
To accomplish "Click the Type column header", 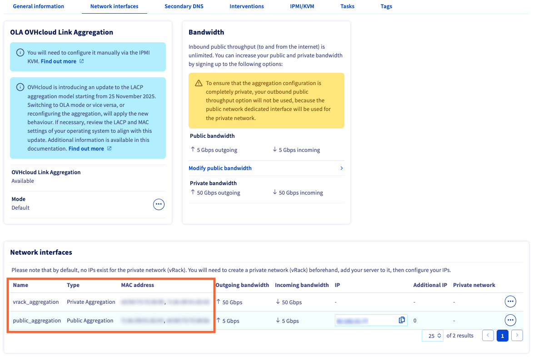I will tap(73, 285).
